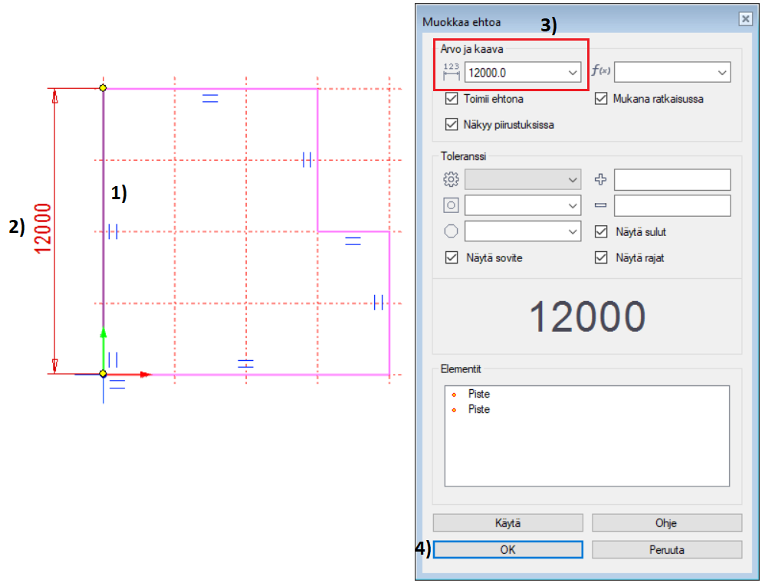Click the gear tolerance icon
This screenshot has height=583, width=762.
(451, 180)
